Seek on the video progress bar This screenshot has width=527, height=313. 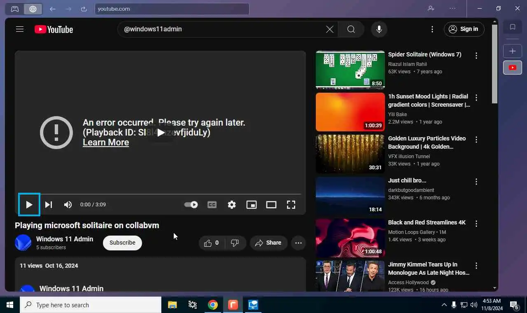pos(160,194)
